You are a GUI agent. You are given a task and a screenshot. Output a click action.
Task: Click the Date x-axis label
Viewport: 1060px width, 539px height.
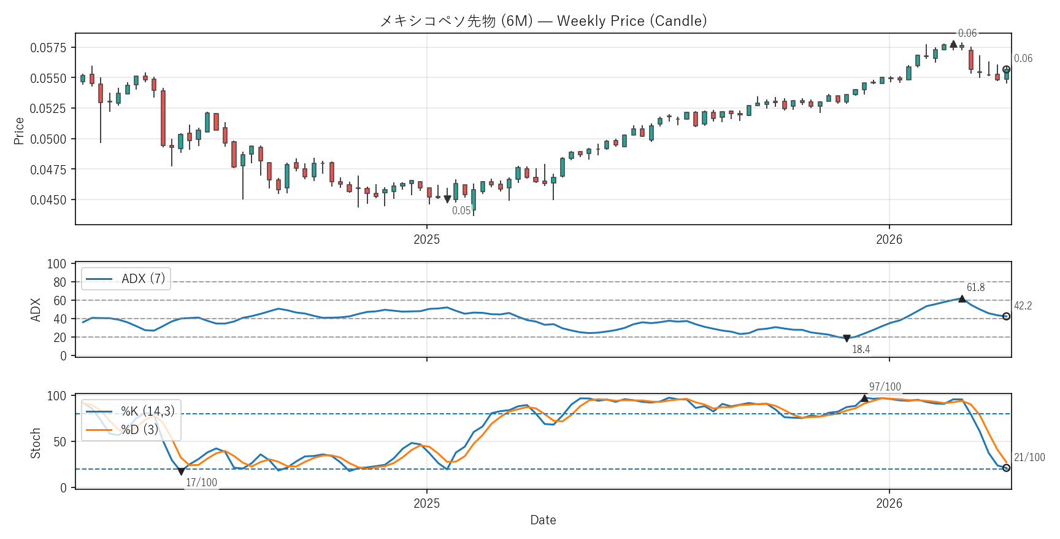[543, 520]
